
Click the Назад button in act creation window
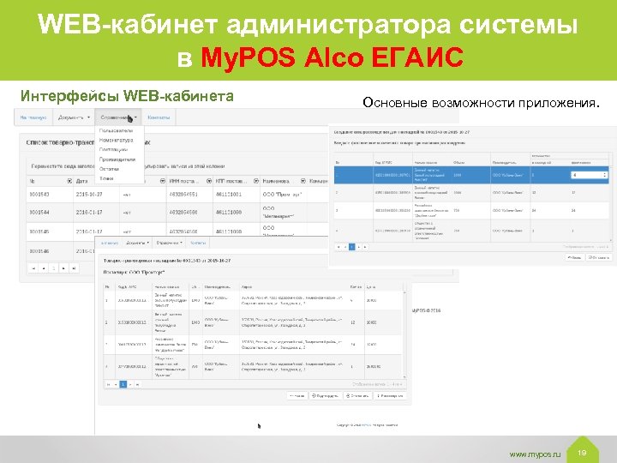(574, 257)
